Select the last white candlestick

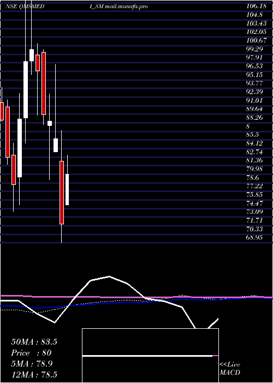[67, 189]
